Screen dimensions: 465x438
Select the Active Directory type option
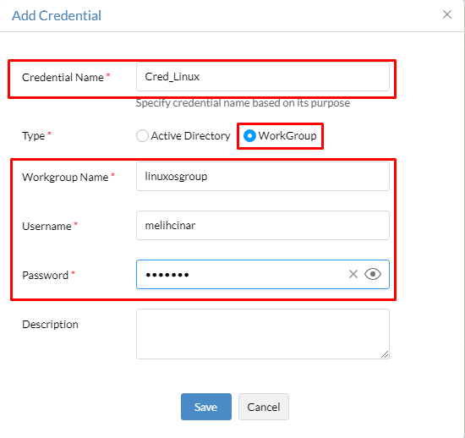tap(142, 136)
